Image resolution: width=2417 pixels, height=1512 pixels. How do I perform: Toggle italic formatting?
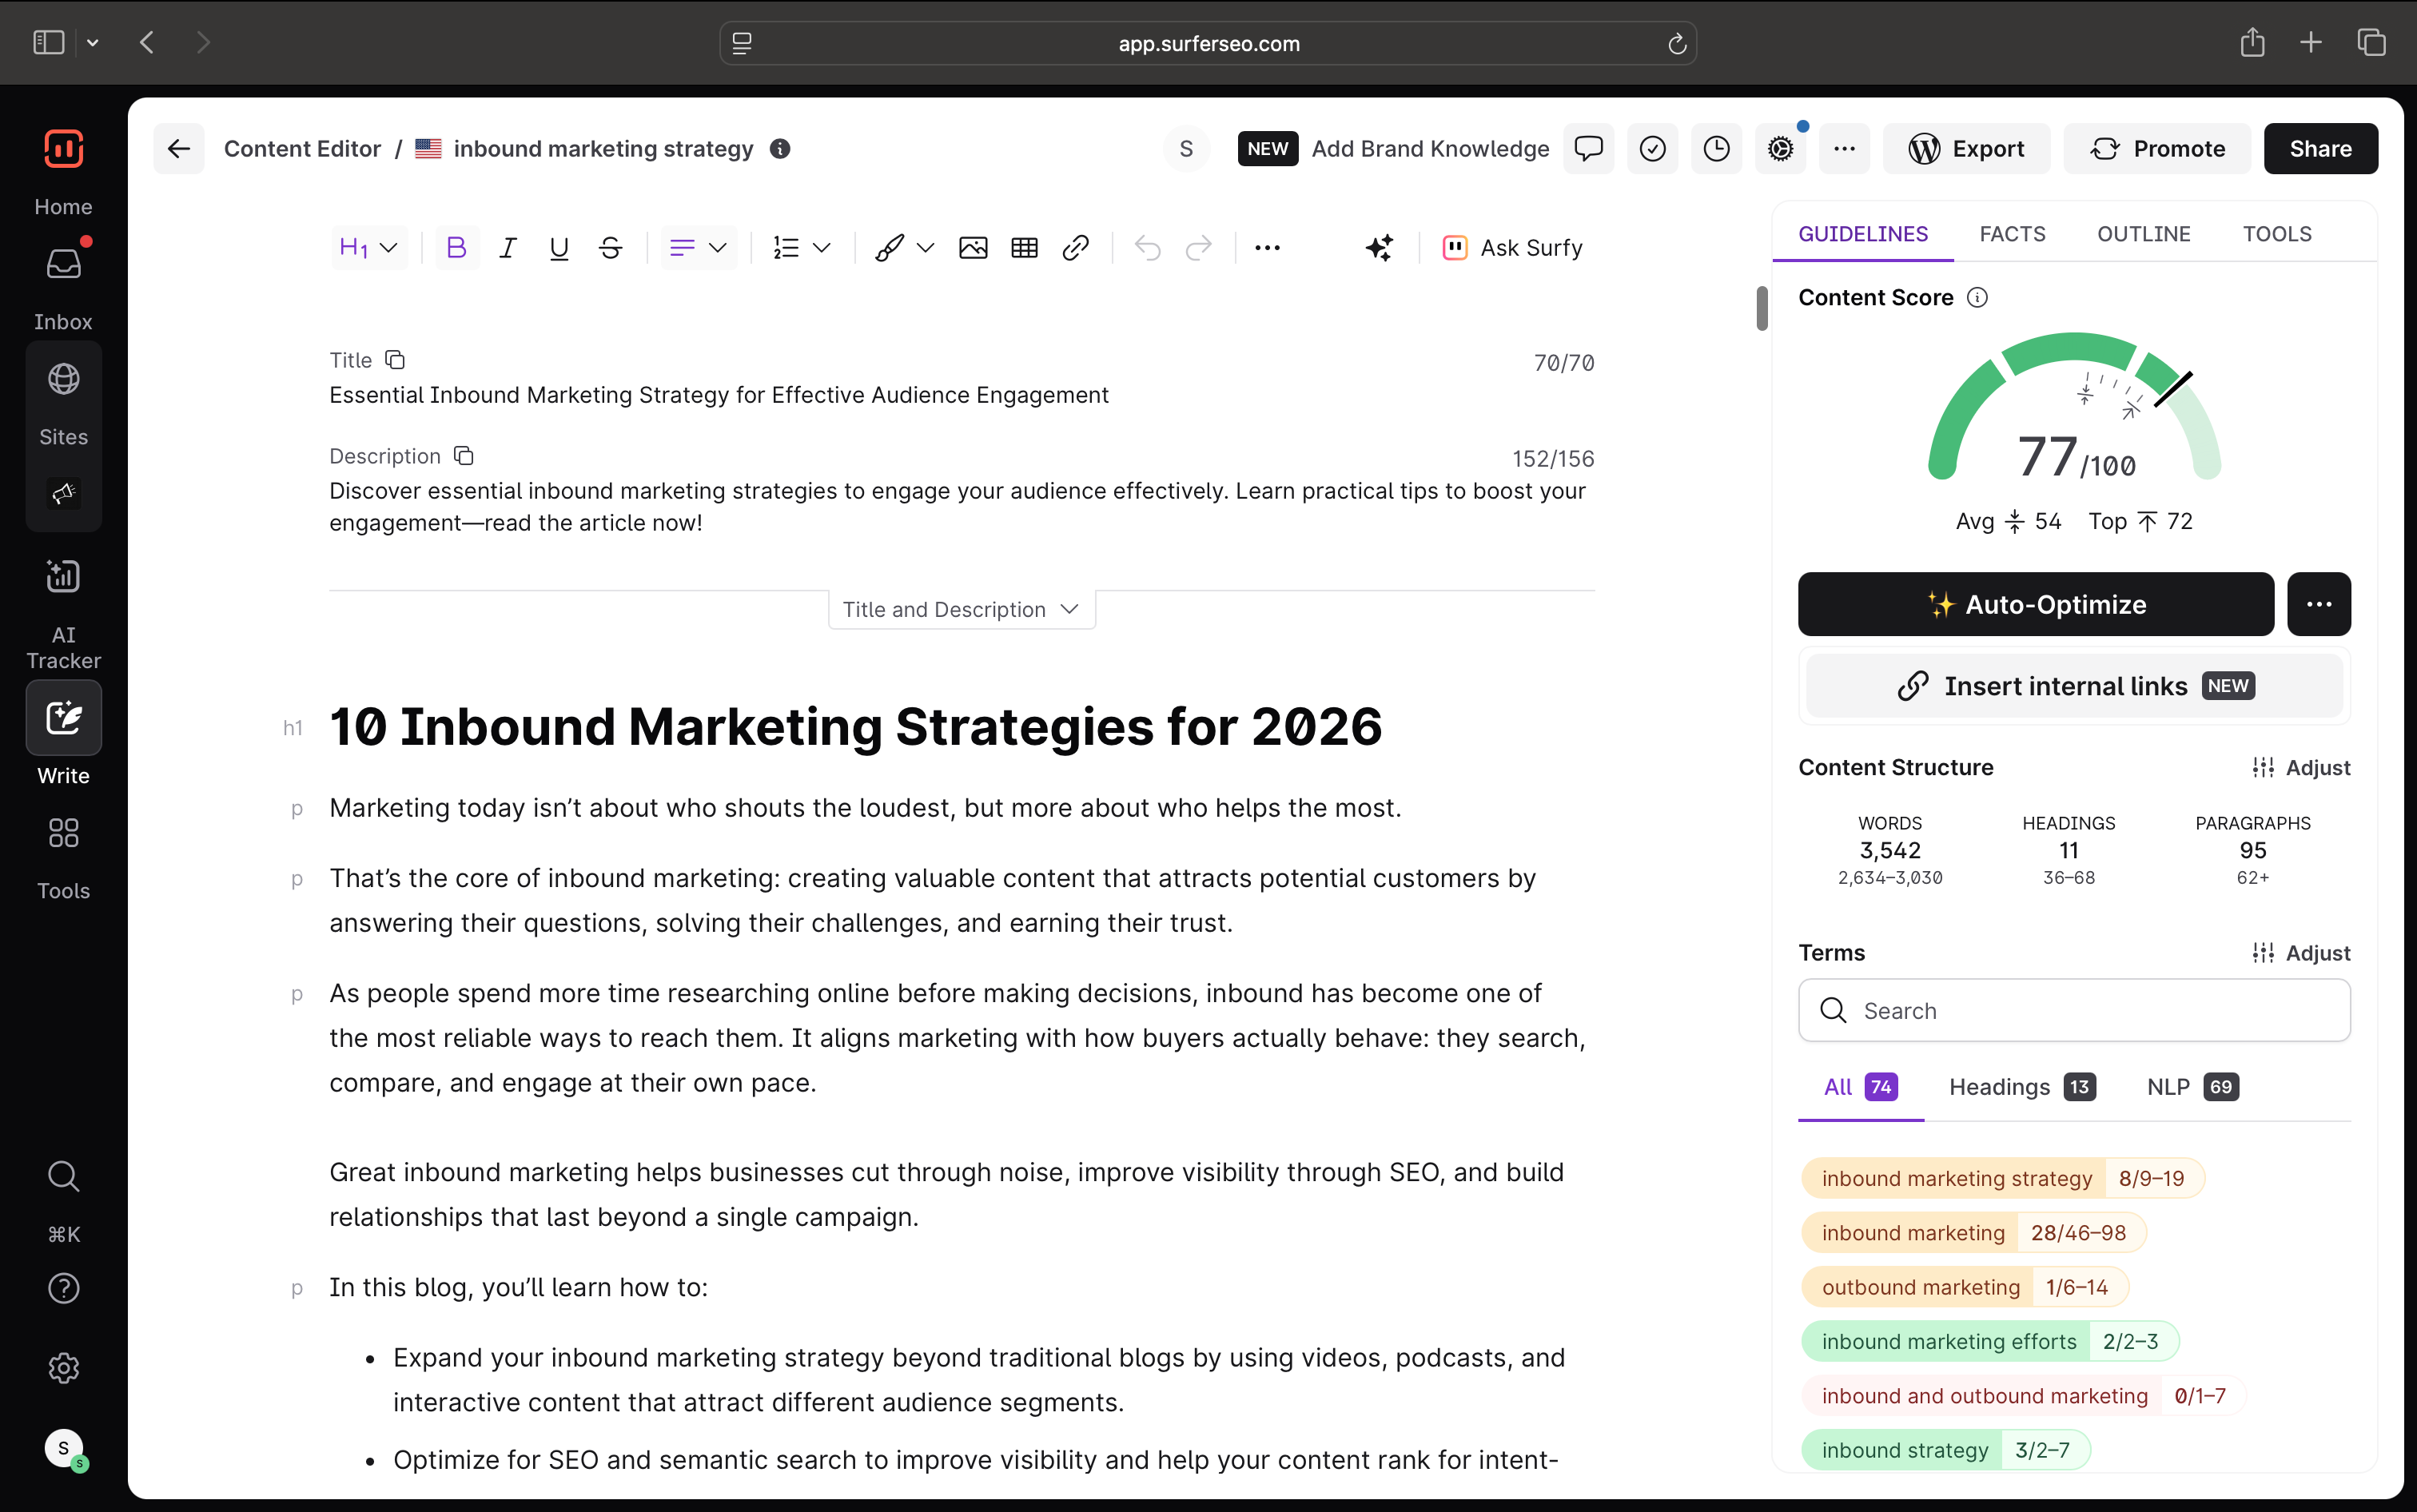[x=508, y=248]
